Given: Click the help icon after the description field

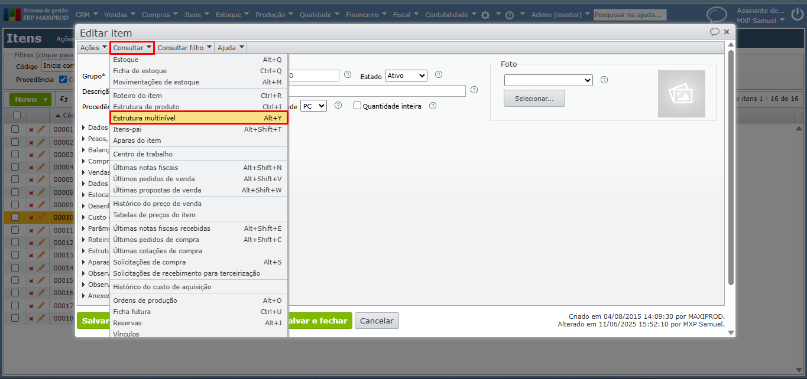Looking at the screenshot, I should [x=474, y=90].
